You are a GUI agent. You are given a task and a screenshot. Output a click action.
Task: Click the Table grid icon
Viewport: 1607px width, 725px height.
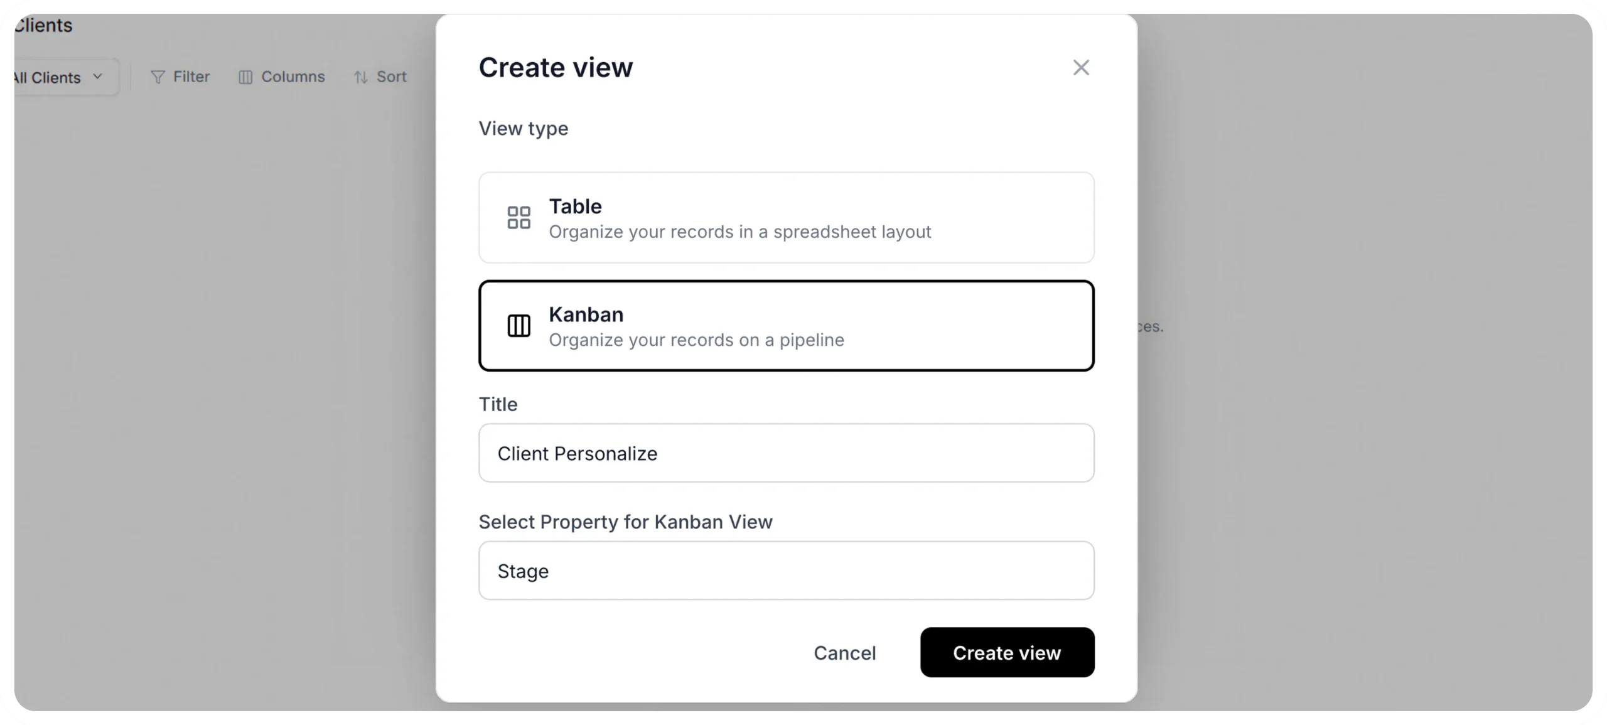[519, 218]
